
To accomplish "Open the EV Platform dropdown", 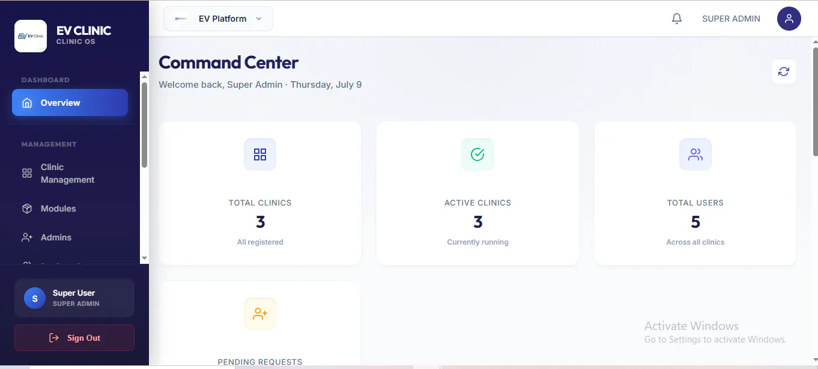I will pos(218,19).
